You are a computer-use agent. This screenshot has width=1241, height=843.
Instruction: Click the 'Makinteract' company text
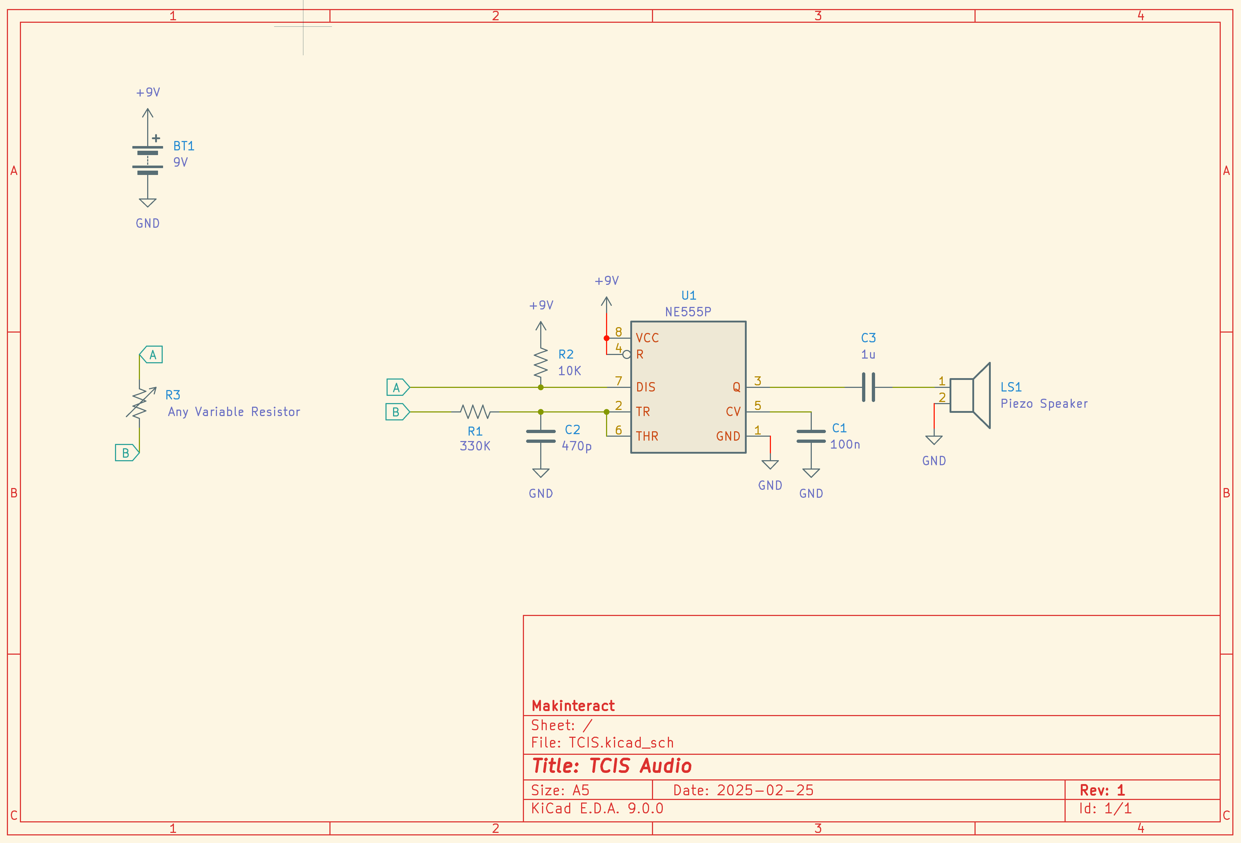click(x=573, y=706)
